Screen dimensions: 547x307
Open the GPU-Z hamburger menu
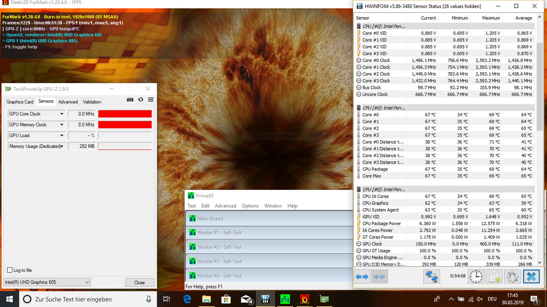click(151, 100)
